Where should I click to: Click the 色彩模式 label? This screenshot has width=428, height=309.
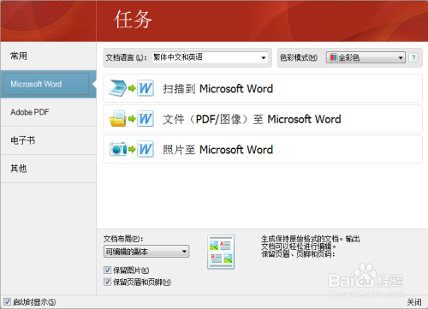click(x=299, y=57)
